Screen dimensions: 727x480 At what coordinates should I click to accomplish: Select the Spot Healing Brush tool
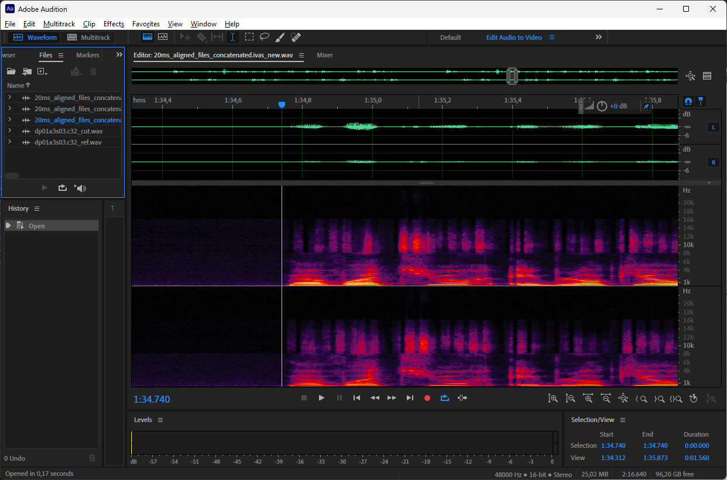coord(296,37)
